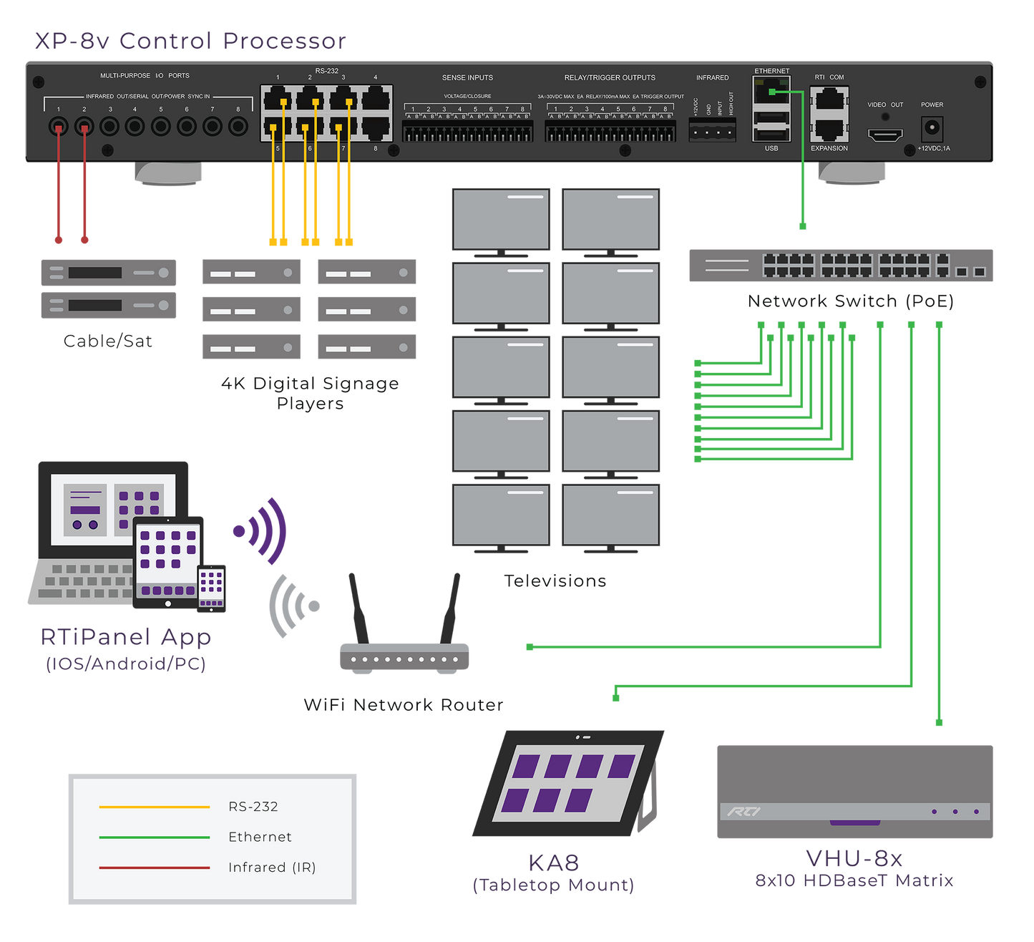Click the top-left digital signage player

(x=251, y=273)
